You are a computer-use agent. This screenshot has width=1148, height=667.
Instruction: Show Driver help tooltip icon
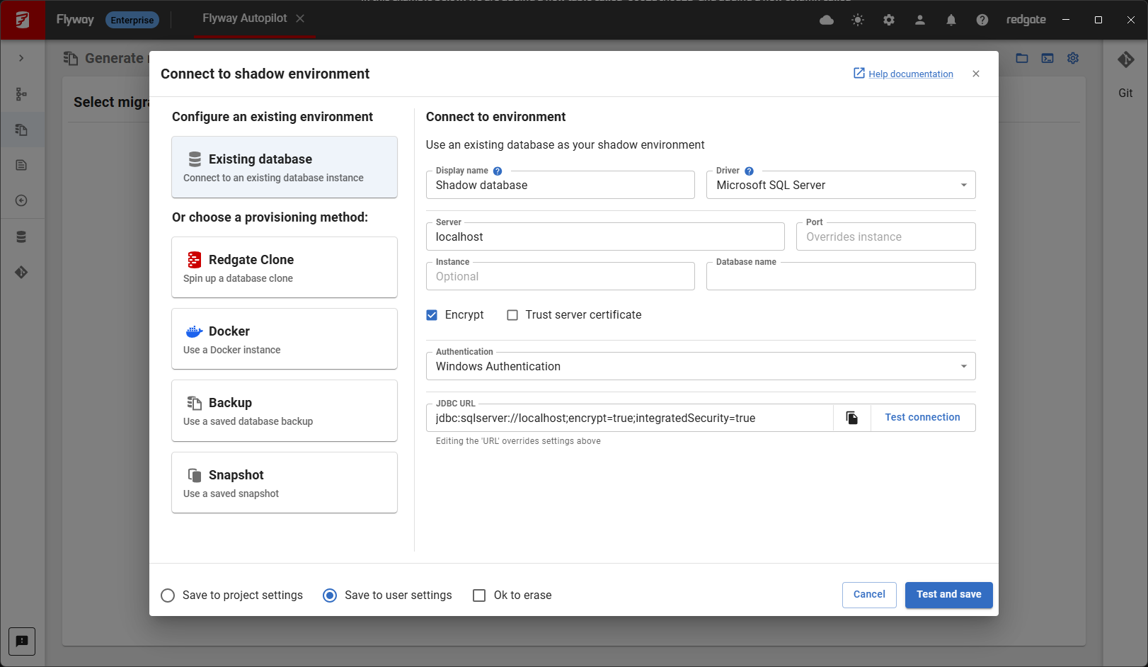point(749,171)
